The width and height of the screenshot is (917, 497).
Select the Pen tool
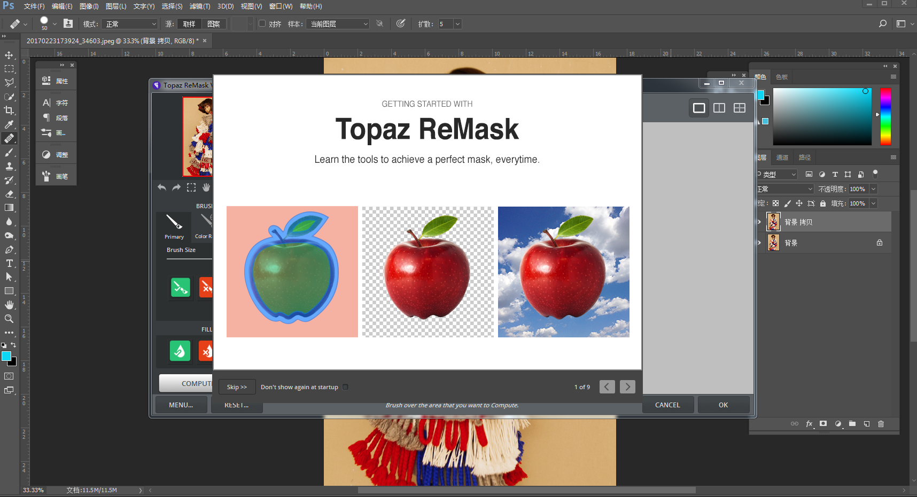coord(9,249)
